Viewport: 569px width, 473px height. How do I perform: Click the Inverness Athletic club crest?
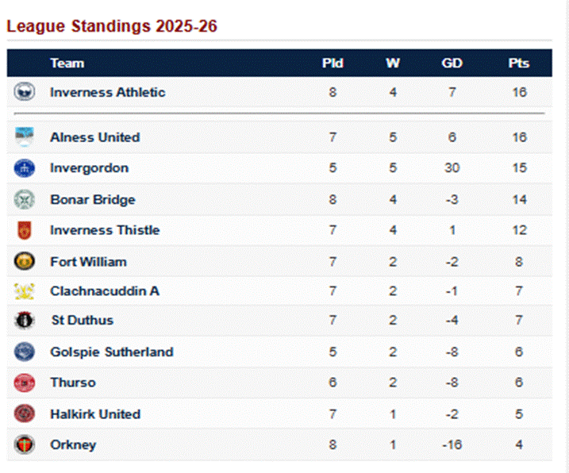[x=25, y=92]
